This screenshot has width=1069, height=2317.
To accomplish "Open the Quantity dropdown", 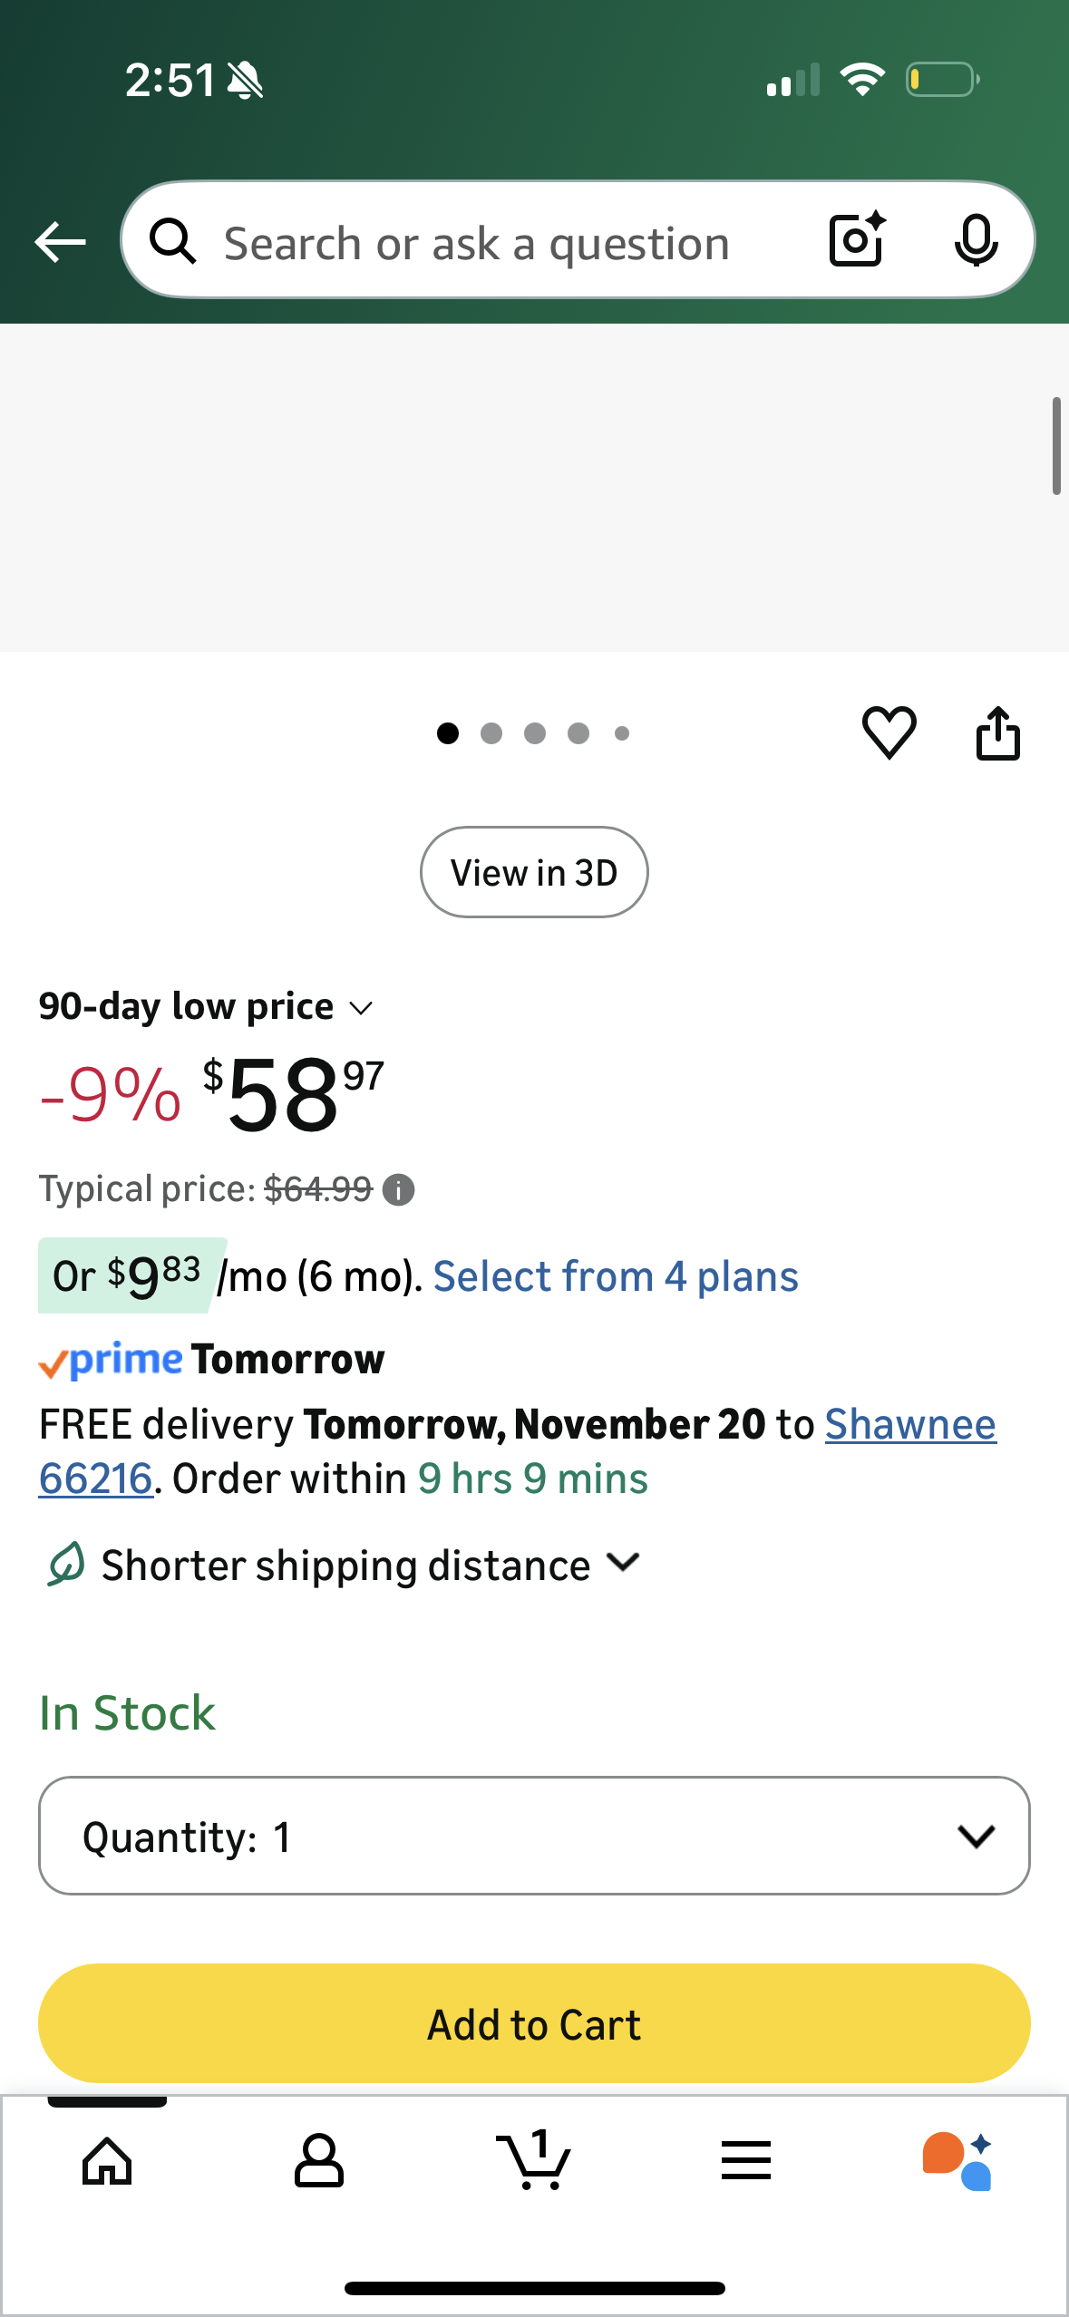I will coord(534,1836).
